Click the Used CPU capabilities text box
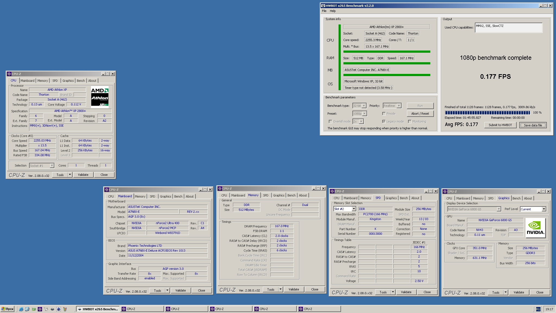Viewport: 556px width, 313px height. (x=508, y=28)
